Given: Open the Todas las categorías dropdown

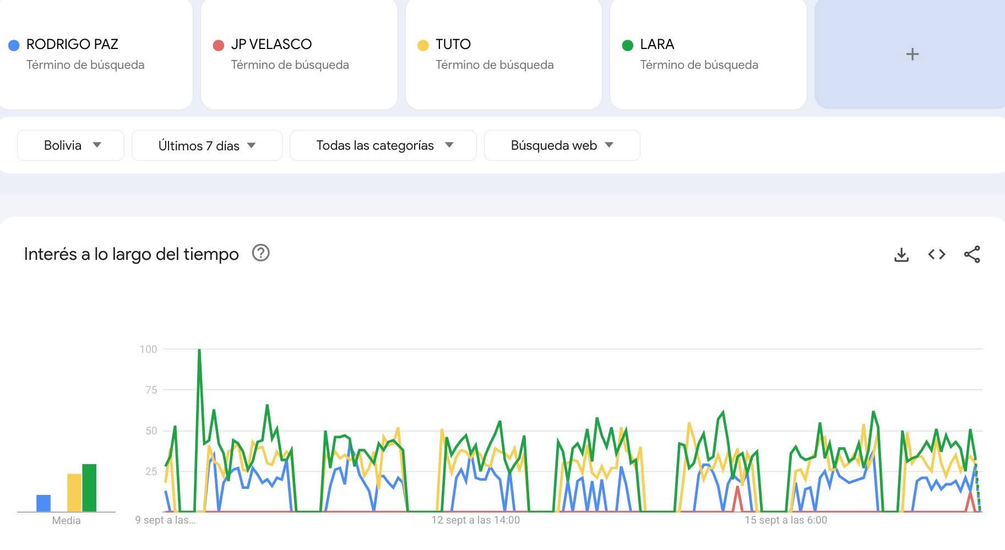Looking at the screenshot, I should pos(383,145).
